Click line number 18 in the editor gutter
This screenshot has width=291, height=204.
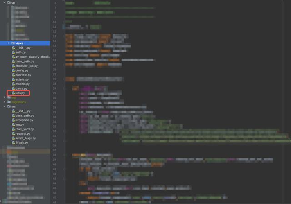[x=55, y=60]
